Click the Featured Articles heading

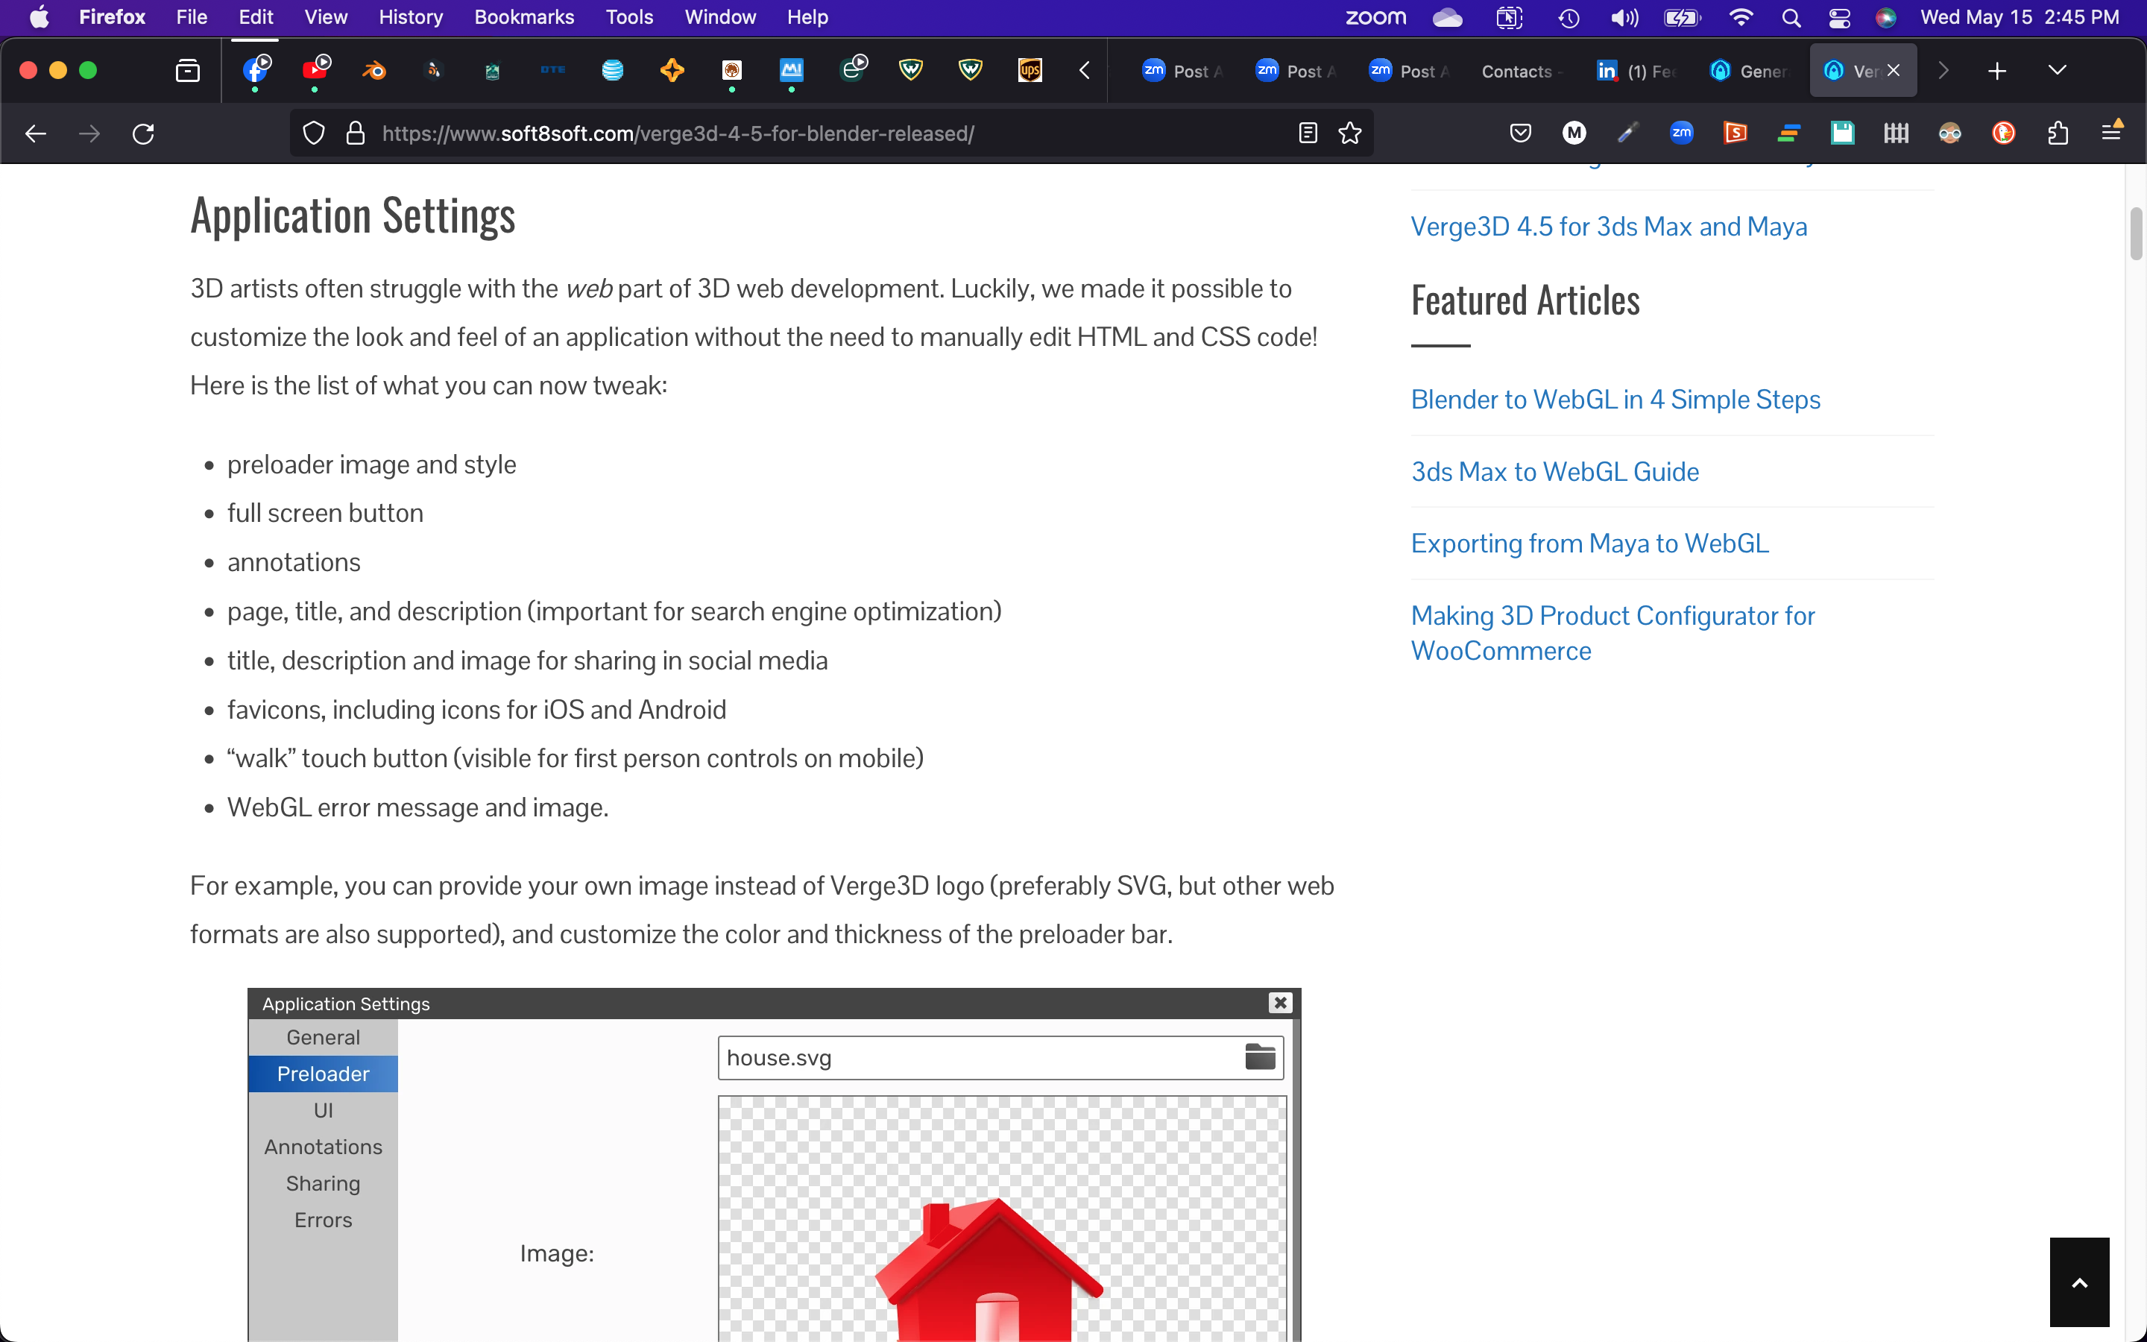point(1525,300)
